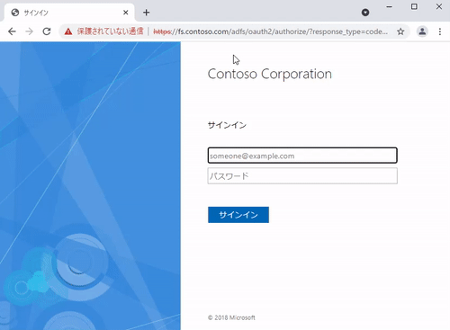Click the someone@example.com username field
The height and width of the screenshot is (330, 450).
[302, 156]
